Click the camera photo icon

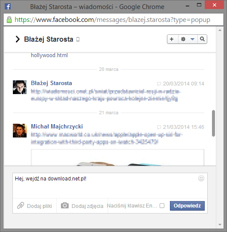coord(65,205)
